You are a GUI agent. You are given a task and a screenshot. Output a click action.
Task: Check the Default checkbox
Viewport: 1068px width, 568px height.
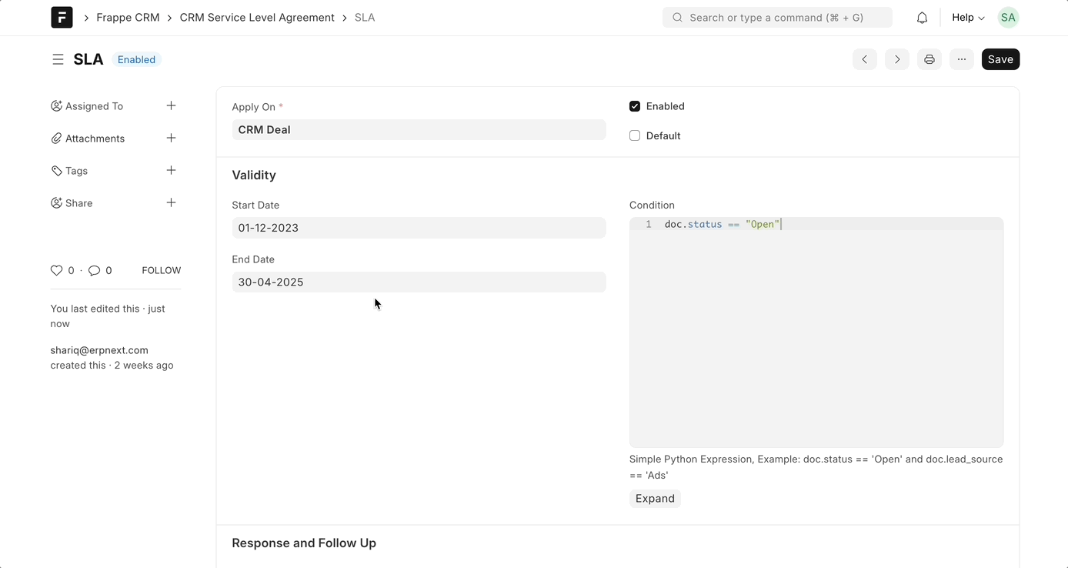coord(635,135)
